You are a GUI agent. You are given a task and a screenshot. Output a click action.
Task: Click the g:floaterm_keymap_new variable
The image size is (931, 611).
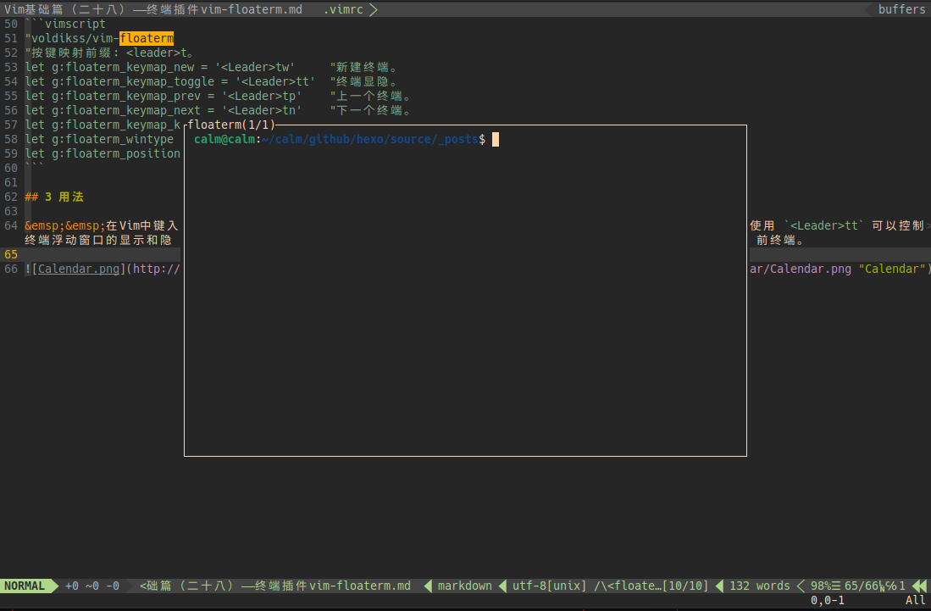click(x=123, y=67)
